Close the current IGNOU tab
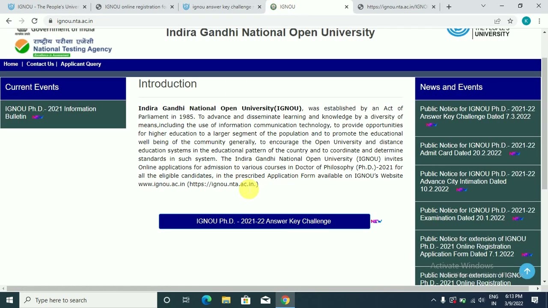The image size is (548, 308). (x=346, y=7)
